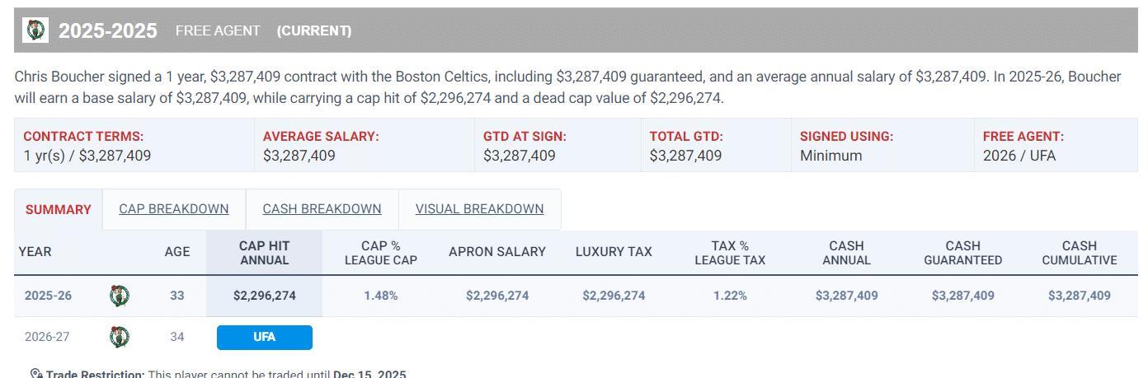
Task: Click the Celtics logo in the 2025-26 row
Action: tap(120, 296)
